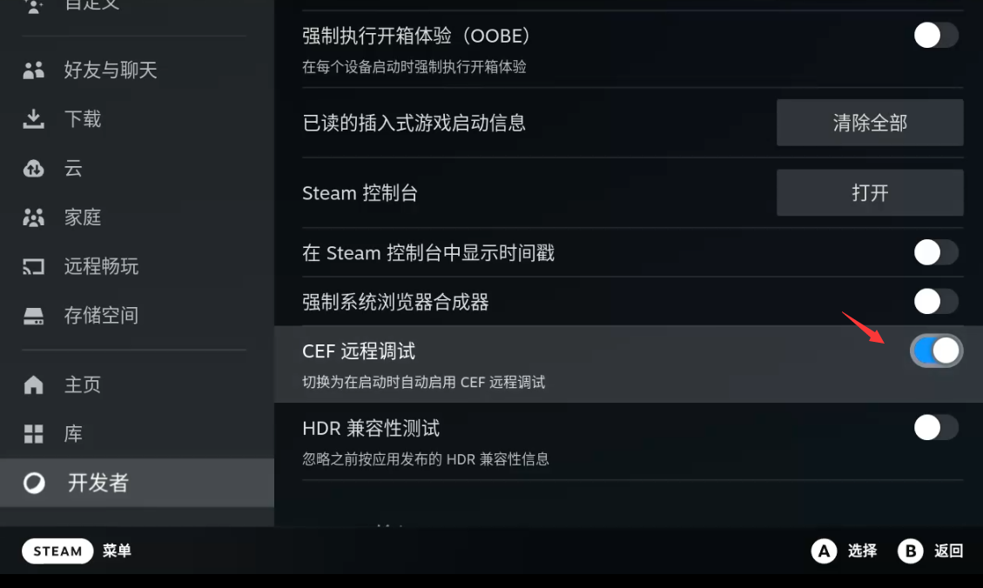Open the STEAM 菜单 pill button
Image resolution: width=983 pixels, height=588 pixels.
[x=57, y=551]
